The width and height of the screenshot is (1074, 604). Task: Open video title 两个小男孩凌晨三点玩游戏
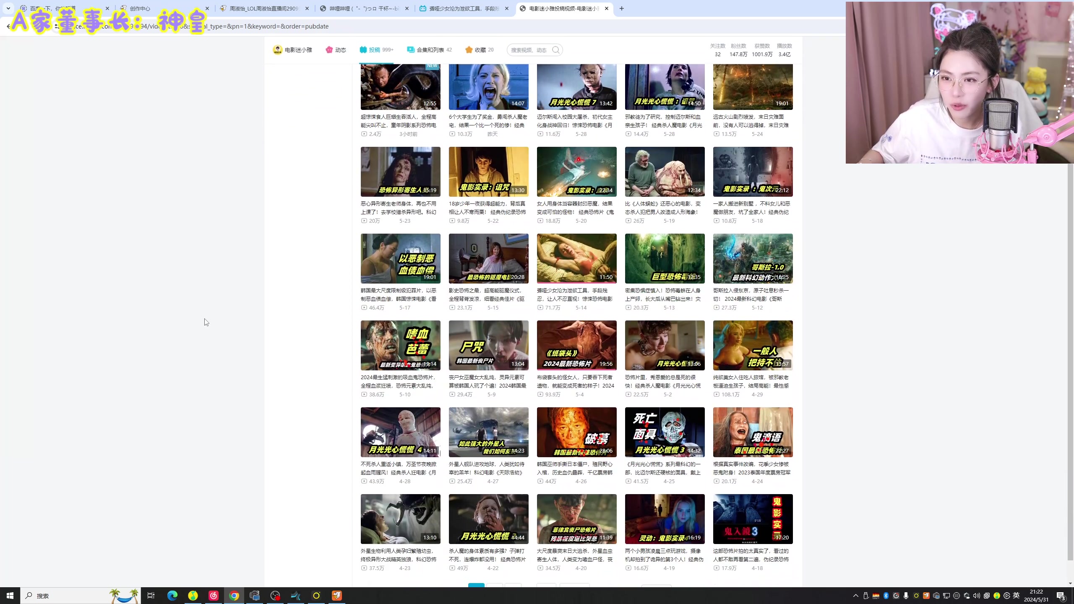[x=664, y=555]
